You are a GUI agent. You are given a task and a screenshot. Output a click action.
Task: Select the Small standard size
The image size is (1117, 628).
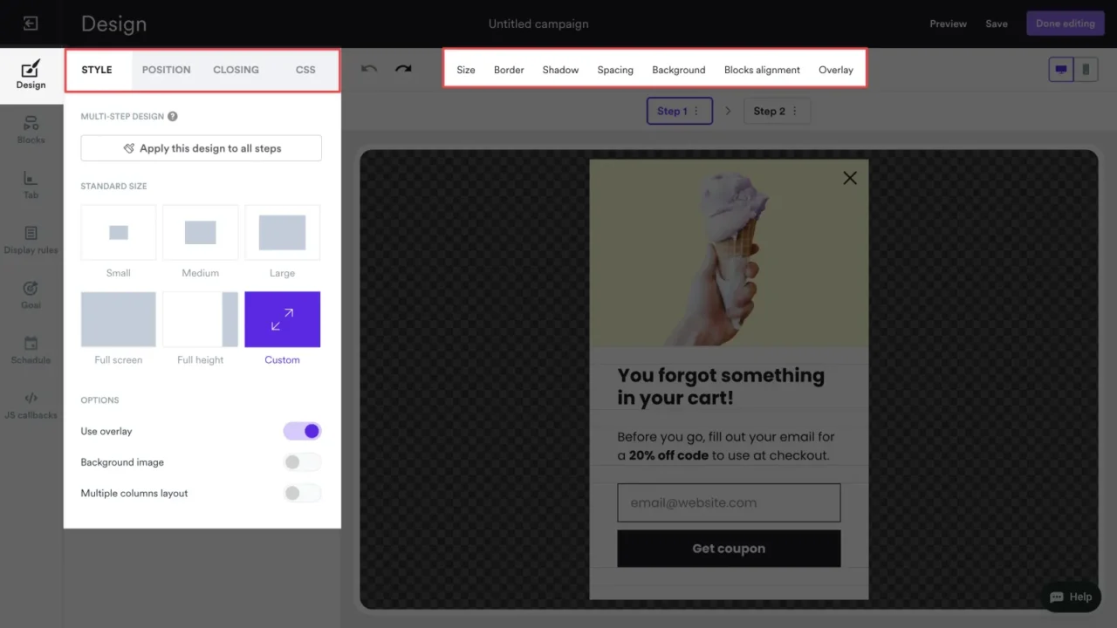[x=119, y=233]
